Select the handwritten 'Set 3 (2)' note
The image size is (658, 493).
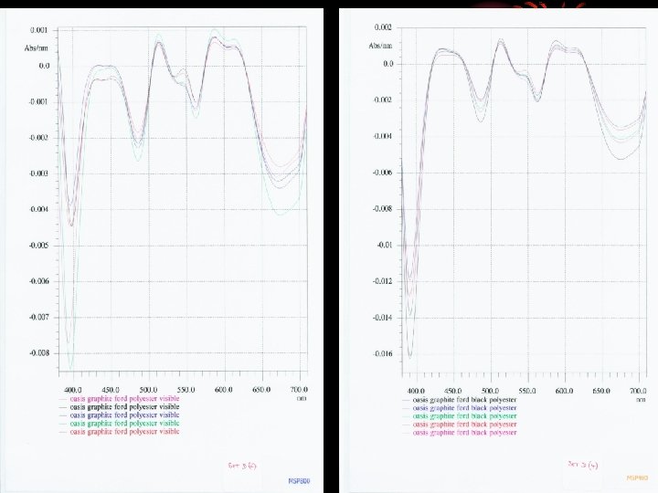click(242, 466)
